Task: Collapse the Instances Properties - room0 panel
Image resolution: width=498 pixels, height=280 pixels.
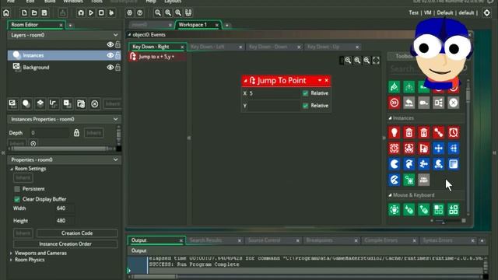Action: click(116, 119)
